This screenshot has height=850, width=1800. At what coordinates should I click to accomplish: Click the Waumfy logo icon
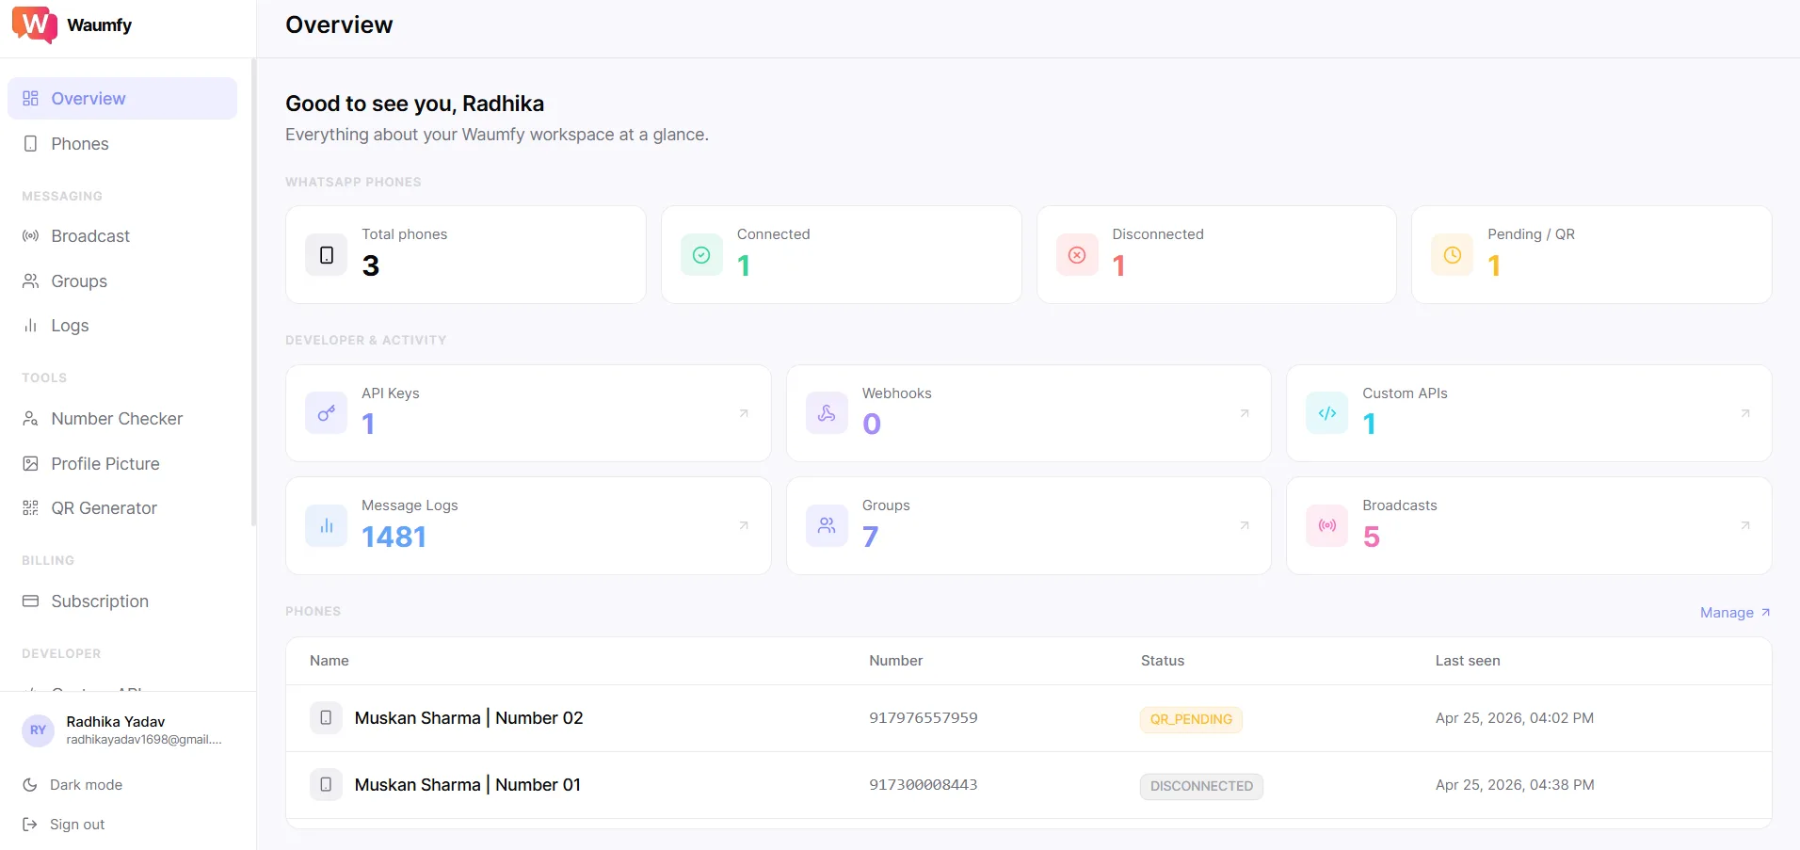pyautogui.click(x=35, y=24)
